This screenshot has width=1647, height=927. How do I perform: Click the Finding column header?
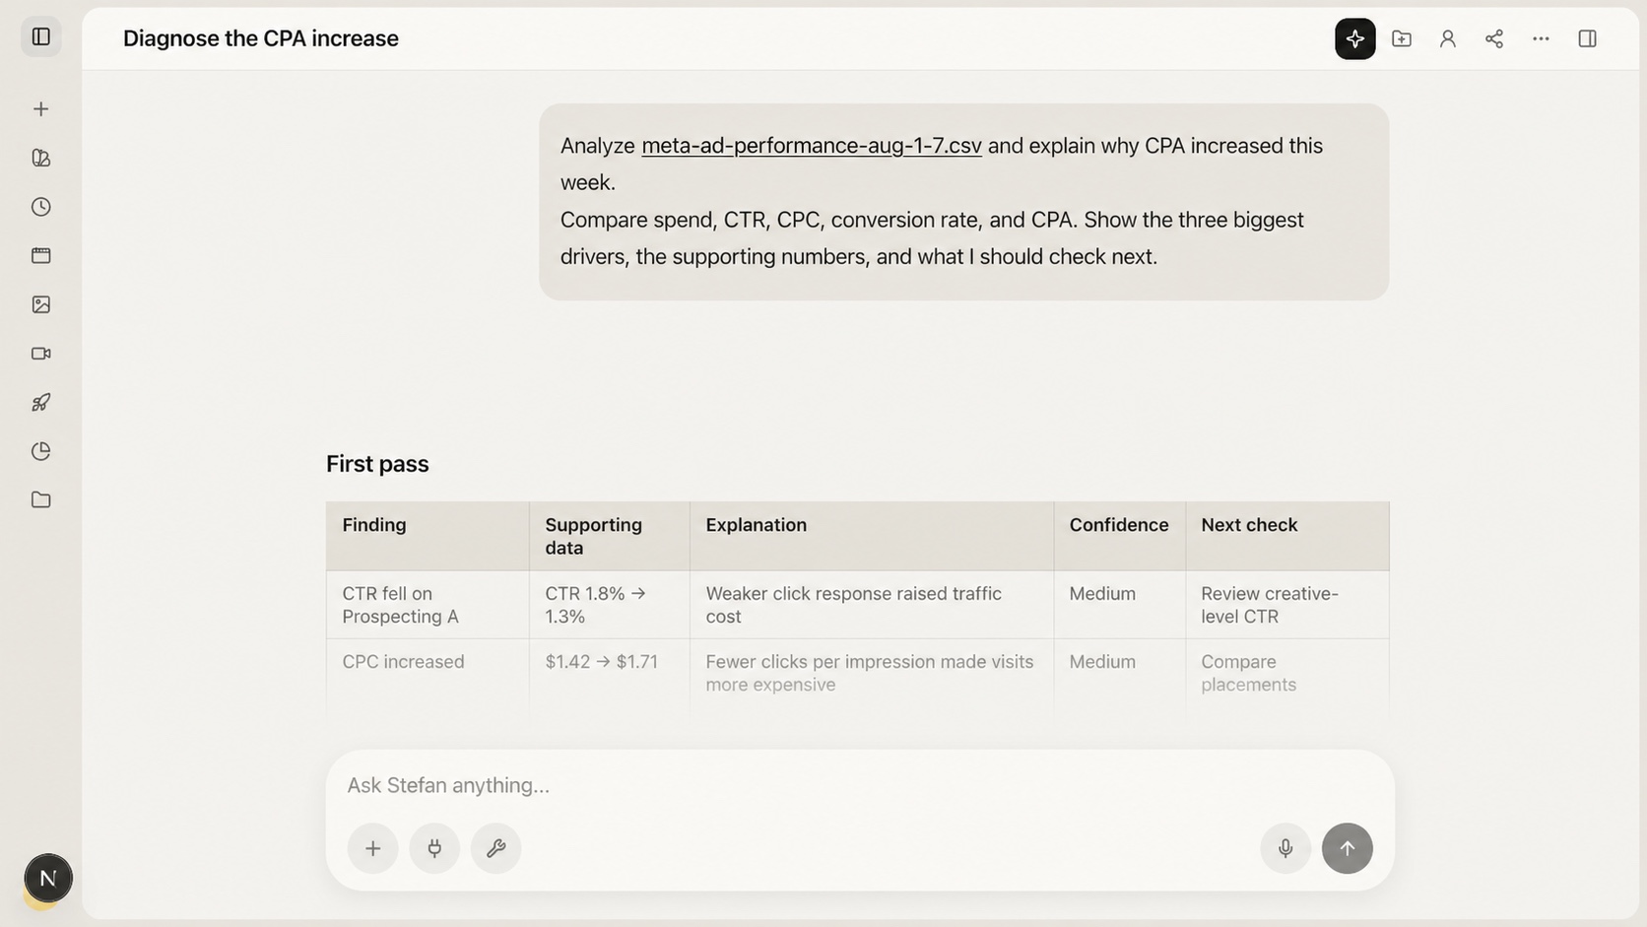tap(428, 536)
